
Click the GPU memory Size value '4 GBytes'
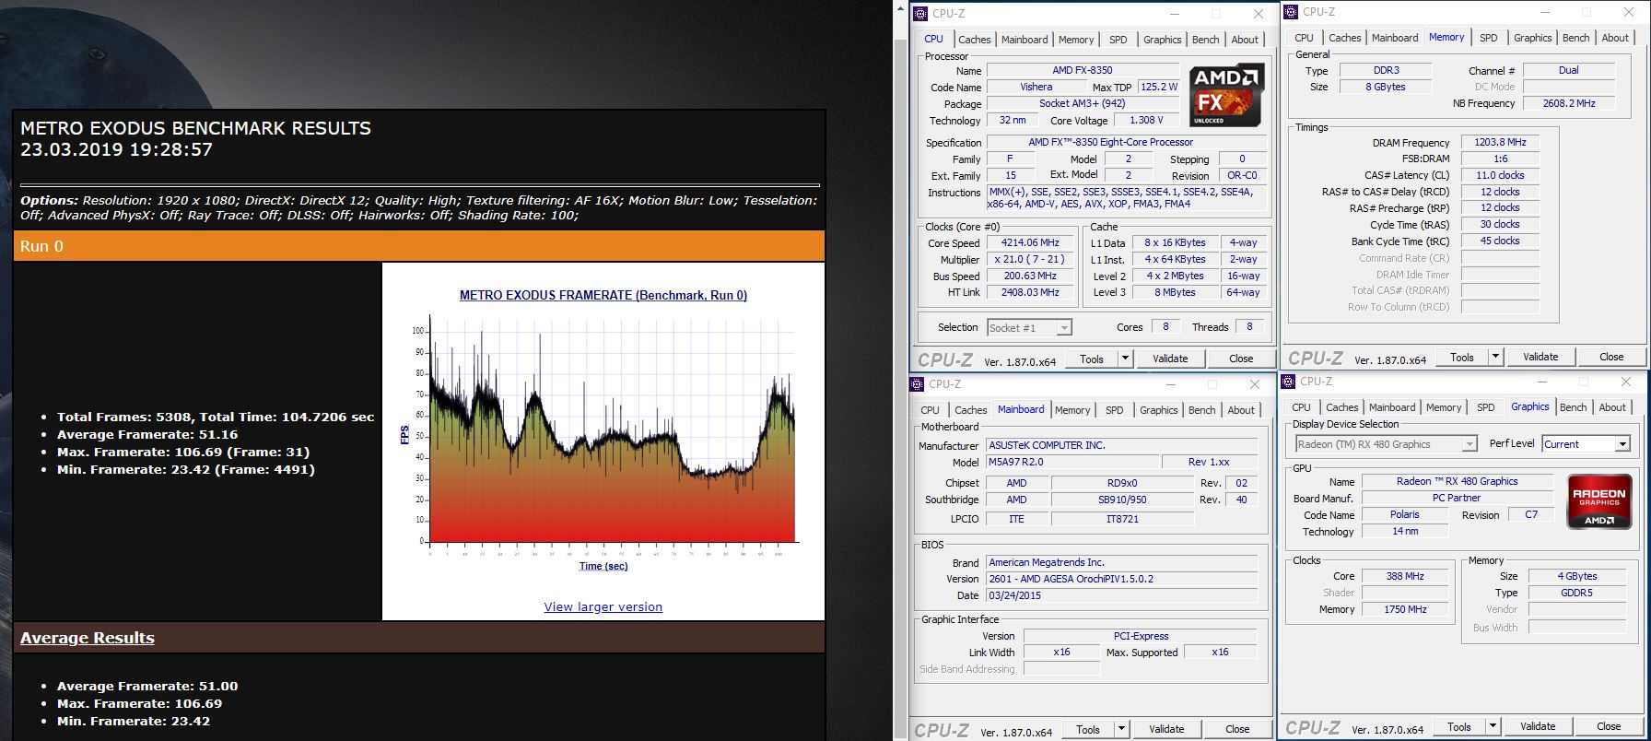[x=1577, y=576]
